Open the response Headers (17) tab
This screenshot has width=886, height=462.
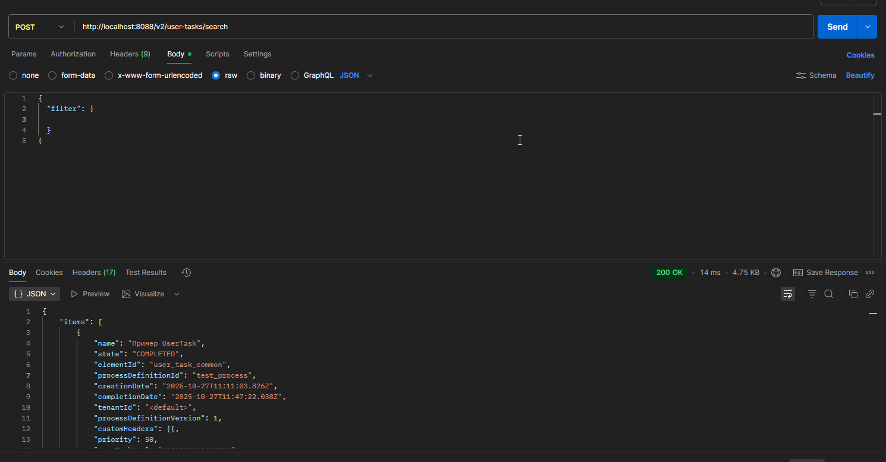pos(94,273)
